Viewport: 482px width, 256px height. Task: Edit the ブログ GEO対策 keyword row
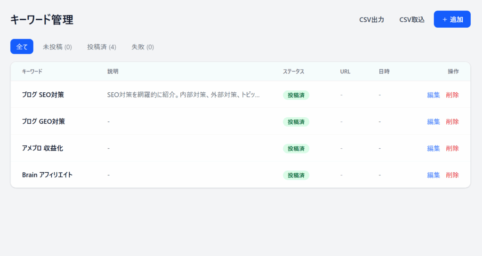point(434,121)
